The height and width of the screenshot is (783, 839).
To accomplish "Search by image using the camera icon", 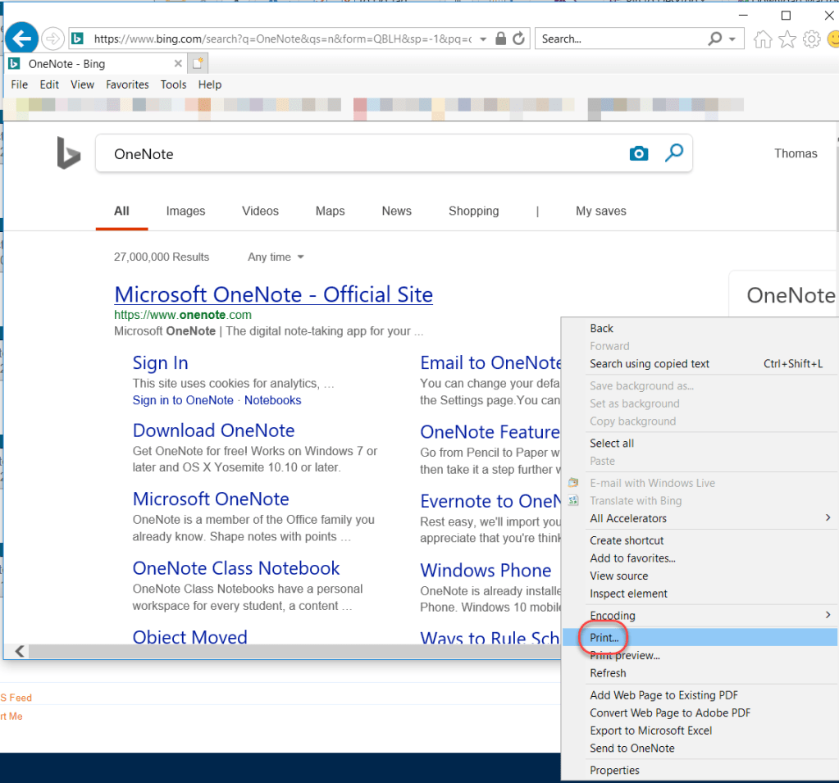I will coord(639,153).
